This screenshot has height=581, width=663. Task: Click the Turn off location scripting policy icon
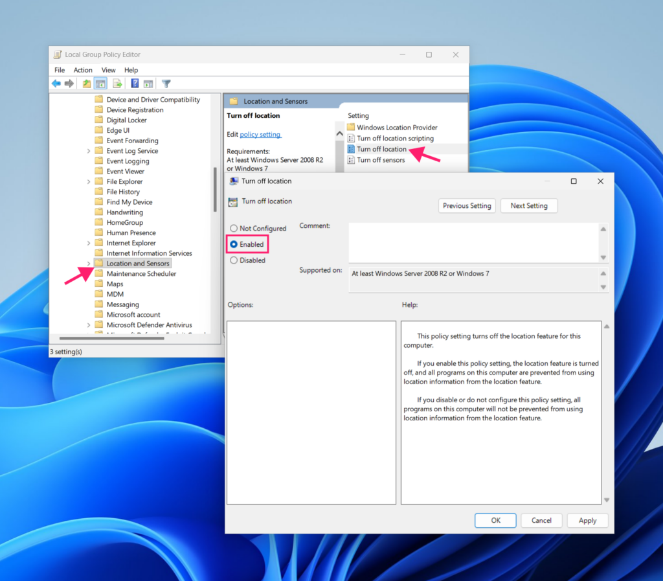[x=351, y=138]
